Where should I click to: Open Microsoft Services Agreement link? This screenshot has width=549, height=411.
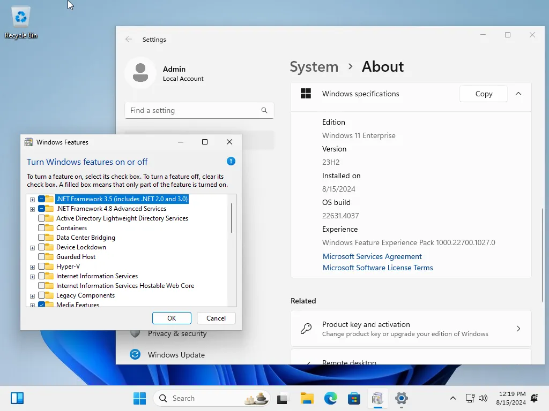point(372,256)
